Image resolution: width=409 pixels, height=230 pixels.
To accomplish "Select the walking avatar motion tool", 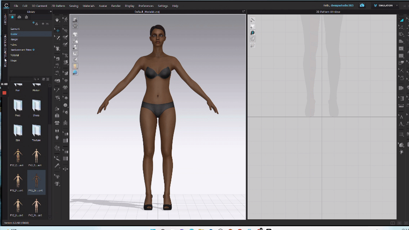I will pyautogui.click(x=66, y=20).
